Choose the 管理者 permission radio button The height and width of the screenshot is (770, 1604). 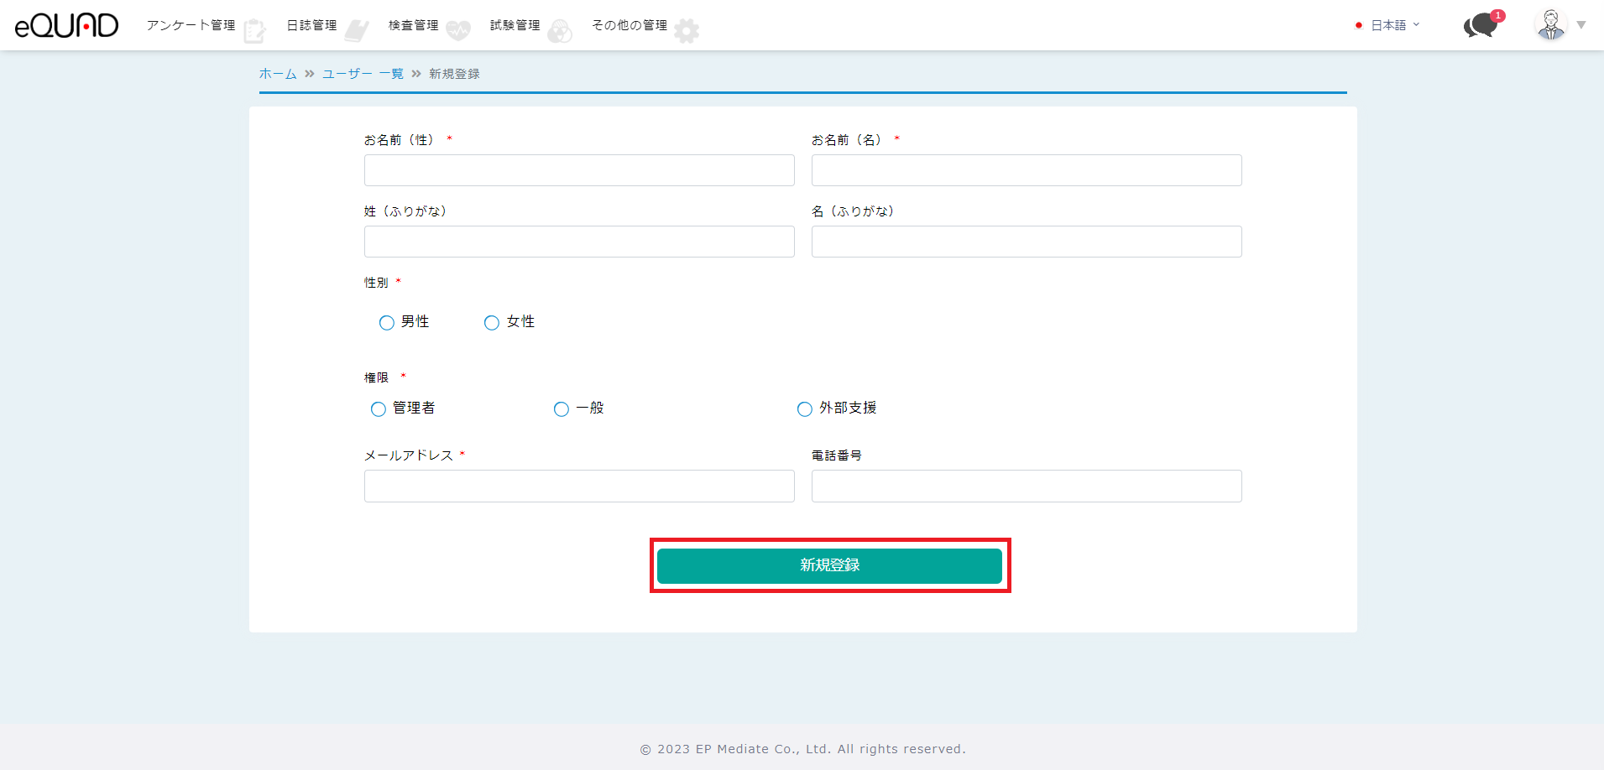point(379,409)
